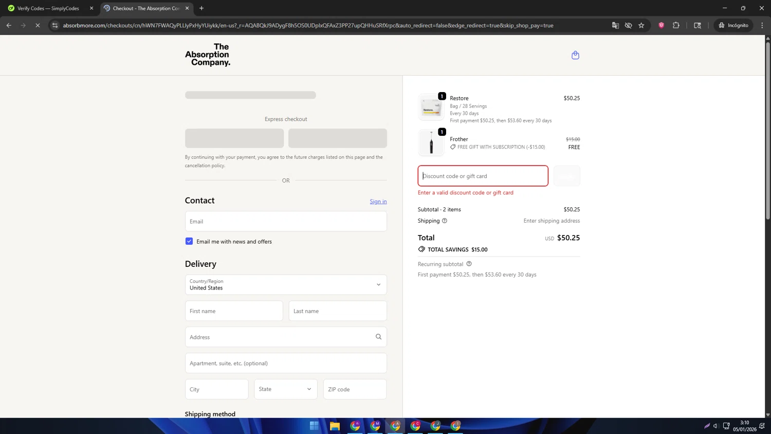Bookmark this page with star icon
The height and width of the screenshot is (434, 771).
pyautogui.click(x=641, y=25)
